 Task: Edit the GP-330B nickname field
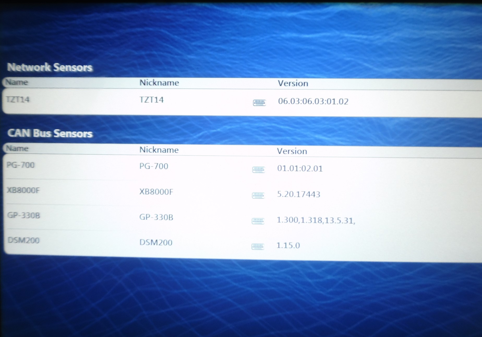coord(156,217)
